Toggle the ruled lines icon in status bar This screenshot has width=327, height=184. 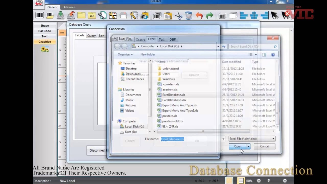241,180
